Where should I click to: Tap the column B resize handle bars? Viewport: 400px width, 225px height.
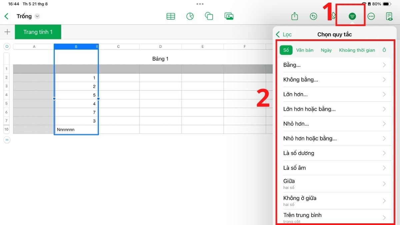[x=97, y=47]
